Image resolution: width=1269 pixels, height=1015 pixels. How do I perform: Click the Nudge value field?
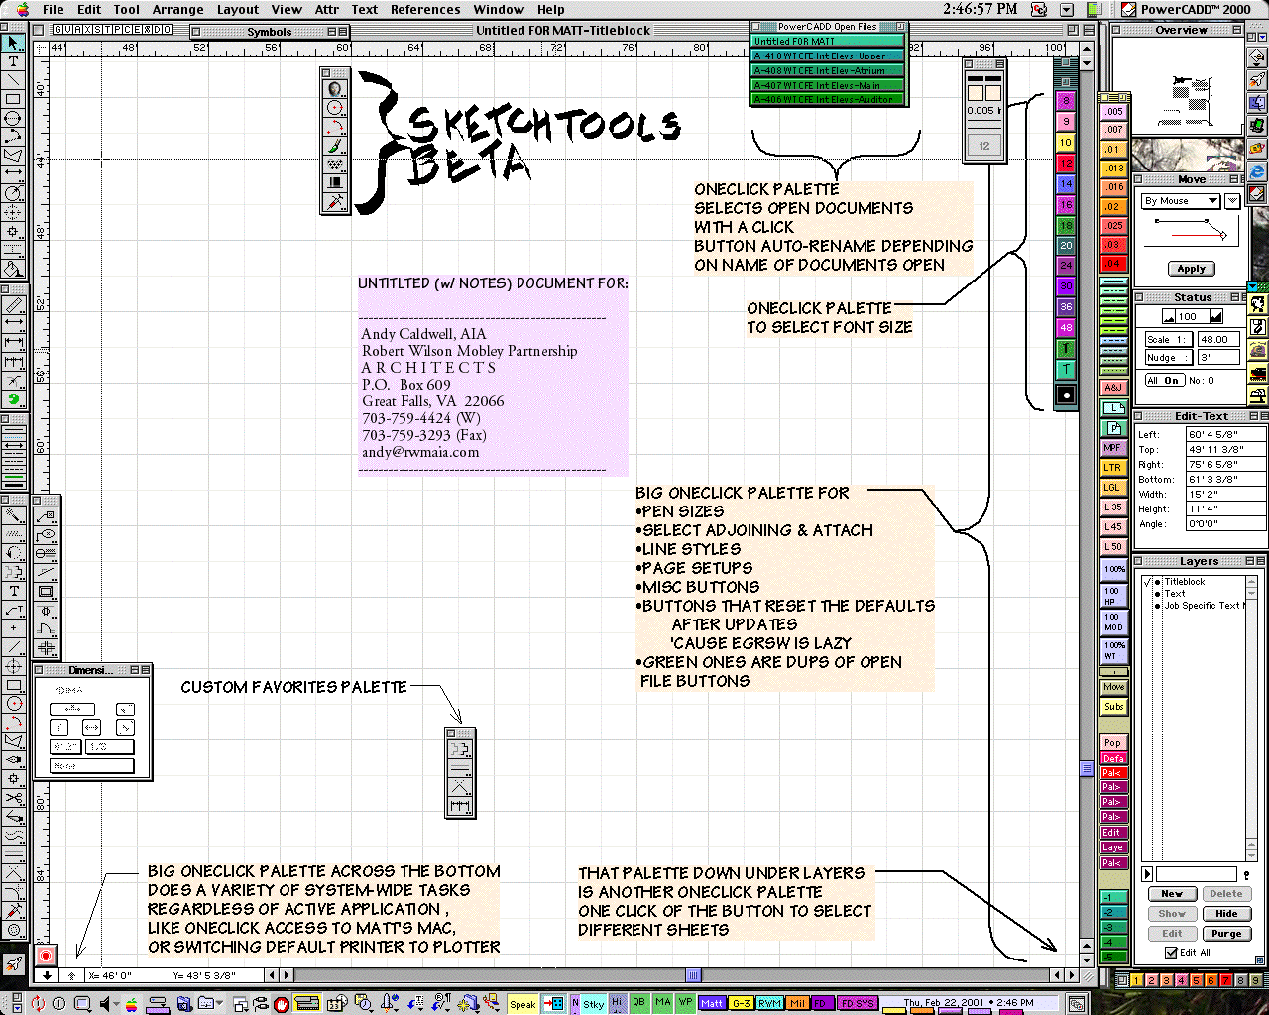(1218, 358)
